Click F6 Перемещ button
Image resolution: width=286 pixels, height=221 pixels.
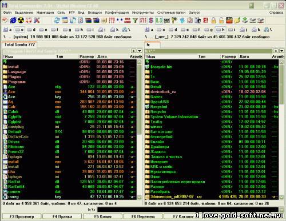pos(143,216)
